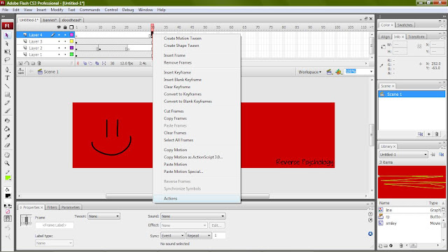
Task: Select the Brush tool
Action: point(7,111)
